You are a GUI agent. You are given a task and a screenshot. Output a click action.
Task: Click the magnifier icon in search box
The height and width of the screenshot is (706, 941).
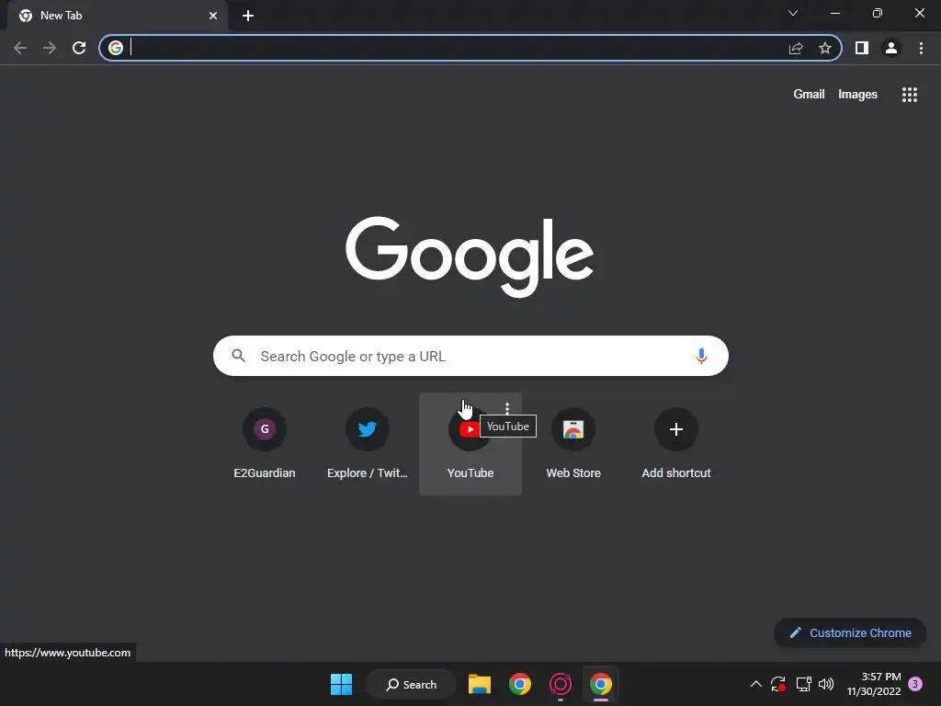tap(239, 356)
